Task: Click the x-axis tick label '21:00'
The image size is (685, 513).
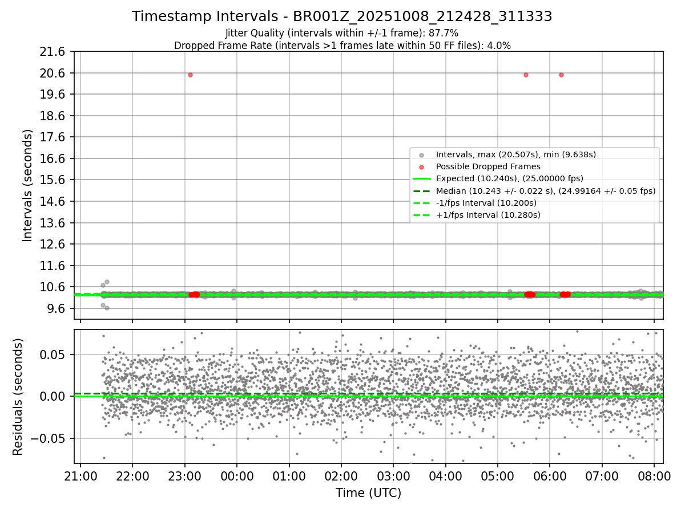Action: [80, 477]
